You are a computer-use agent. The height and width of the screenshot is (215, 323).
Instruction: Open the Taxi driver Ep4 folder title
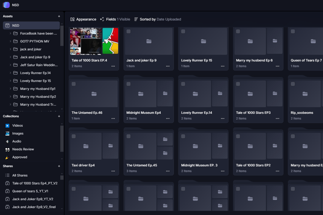pyautogui.click(x=83, y=165)
